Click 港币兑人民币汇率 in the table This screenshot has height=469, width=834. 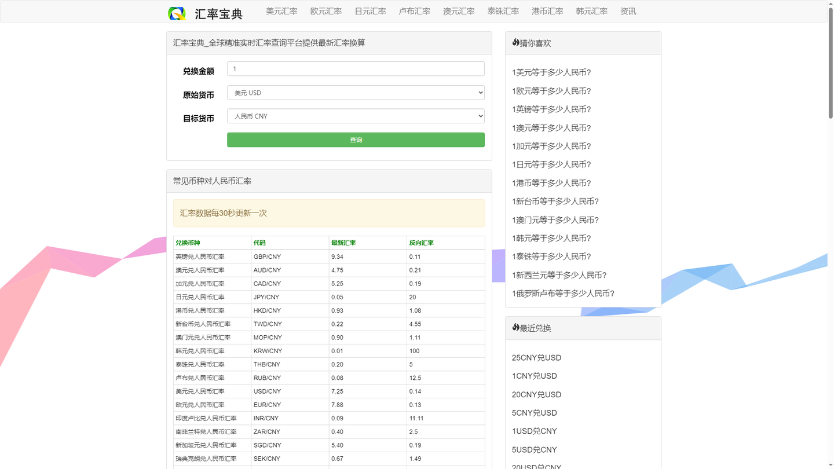pos(200,310)
